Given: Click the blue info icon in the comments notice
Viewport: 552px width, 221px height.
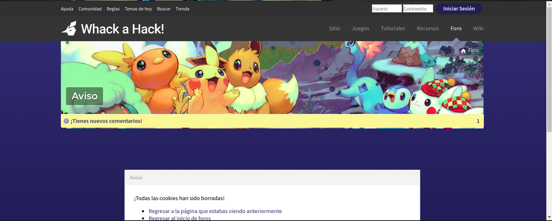Looking at the screenshot, I should click(66, 121).
